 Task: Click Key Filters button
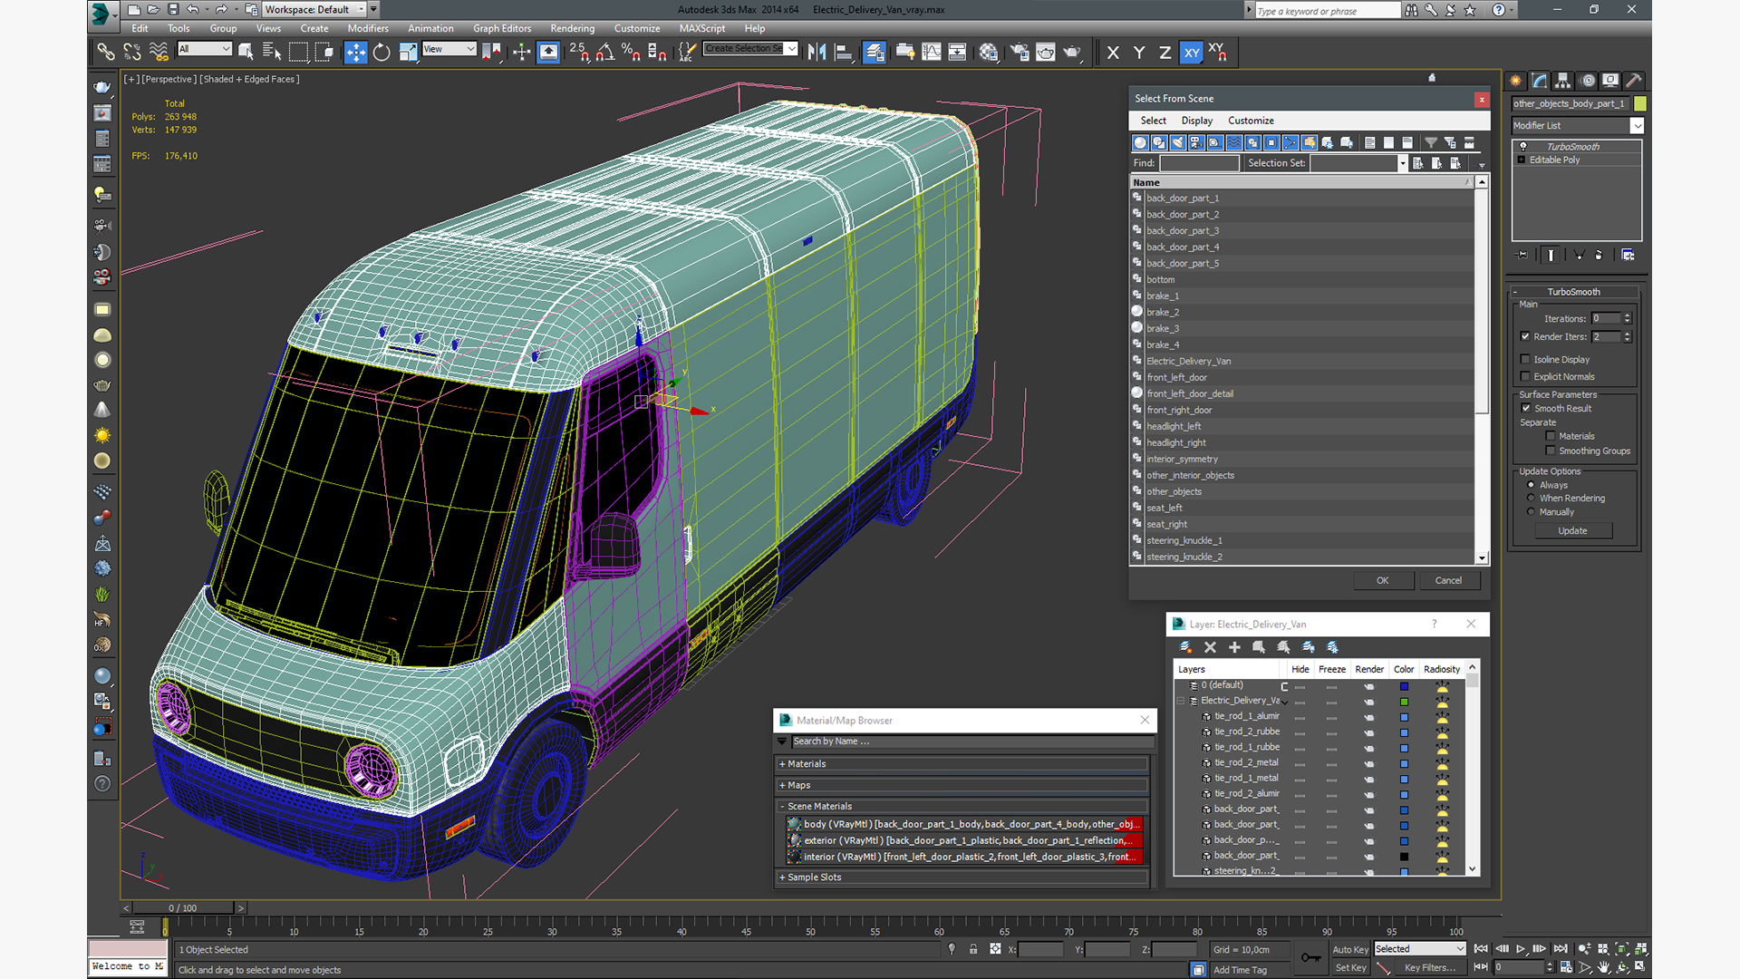click(x=1429, y=967)
